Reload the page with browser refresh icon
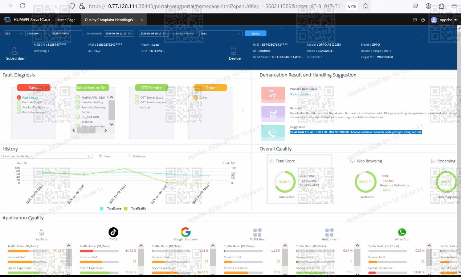Screen dimensions: 461x277 point(23,6)
